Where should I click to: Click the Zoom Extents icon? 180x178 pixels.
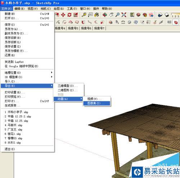pos(124,15)
